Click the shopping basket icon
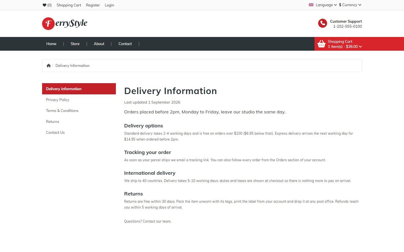Screen dimensions: 404x252 [321, 44]
